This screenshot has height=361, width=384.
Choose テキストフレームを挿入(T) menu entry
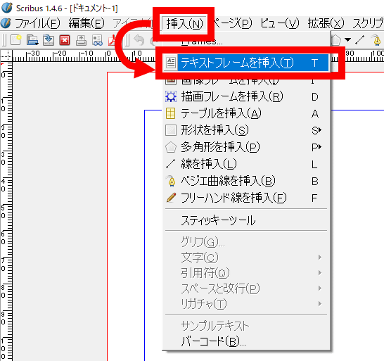coord(246,63)
